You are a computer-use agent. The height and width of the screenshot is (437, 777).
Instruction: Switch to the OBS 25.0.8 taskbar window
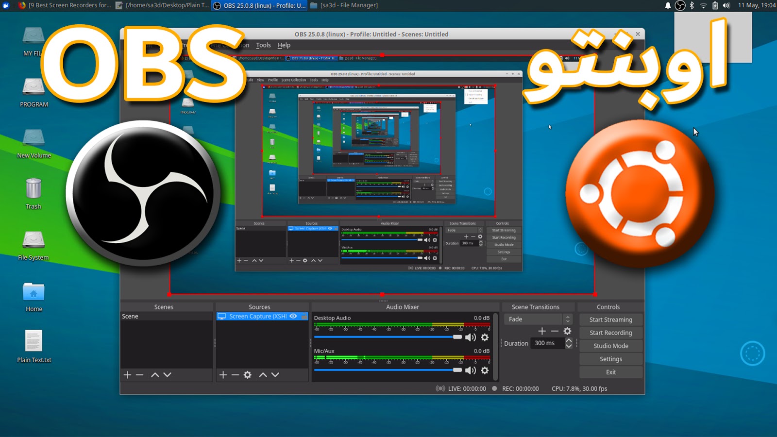coord(259,5)
